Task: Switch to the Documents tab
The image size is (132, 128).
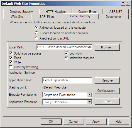Action: coord(113,17)
